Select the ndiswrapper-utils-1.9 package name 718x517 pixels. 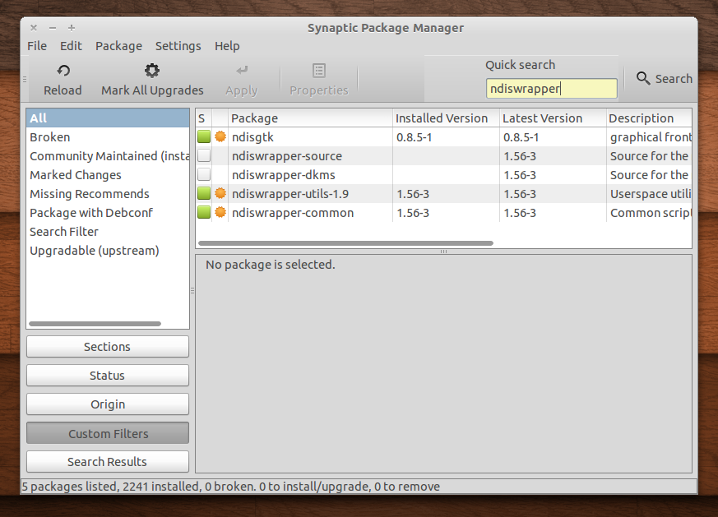pos(290,194)
